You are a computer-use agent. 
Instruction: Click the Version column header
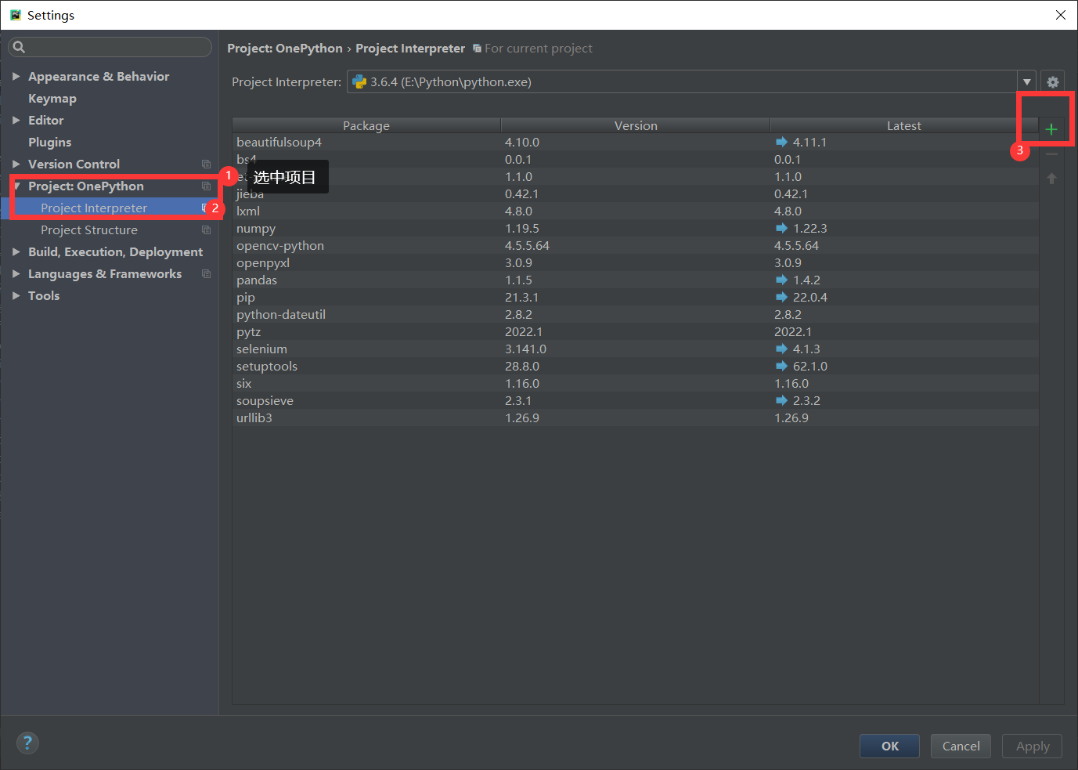(x=636, y=125)
